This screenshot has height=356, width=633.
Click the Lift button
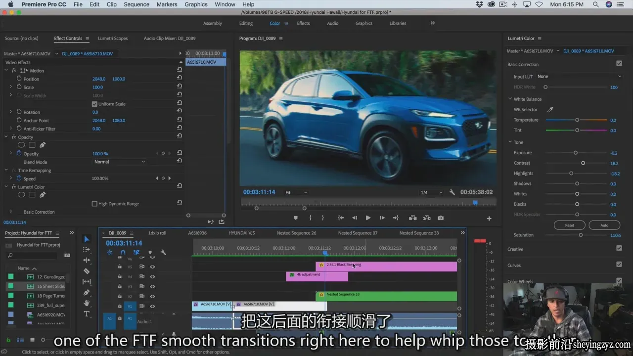point(412,218)
